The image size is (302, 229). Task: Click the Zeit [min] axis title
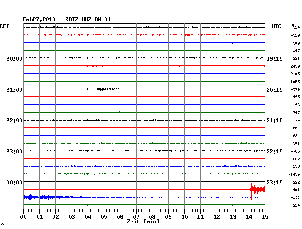(x=143, y=222)
